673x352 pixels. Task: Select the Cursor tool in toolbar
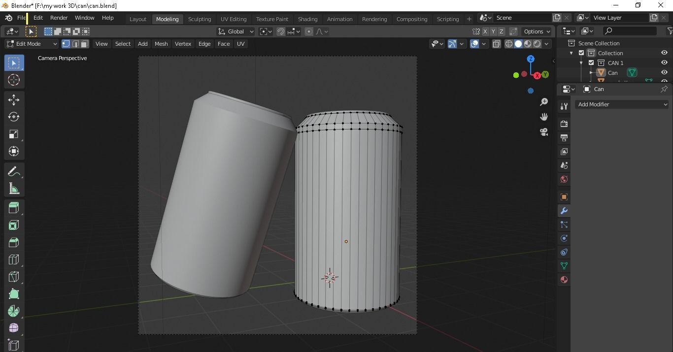coord(14,80)
